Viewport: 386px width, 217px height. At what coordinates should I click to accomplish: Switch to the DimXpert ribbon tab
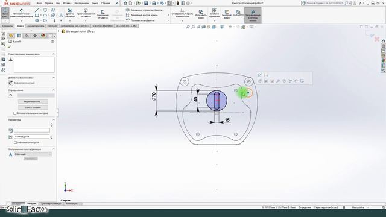click(52, 26)
